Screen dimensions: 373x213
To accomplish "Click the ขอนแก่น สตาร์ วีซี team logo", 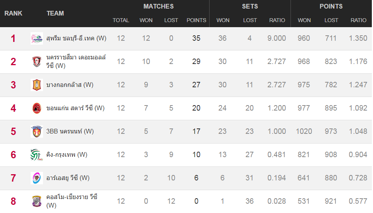I will click(37, 108).
